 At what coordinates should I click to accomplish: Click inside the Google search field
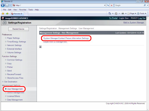coord(129,5)
